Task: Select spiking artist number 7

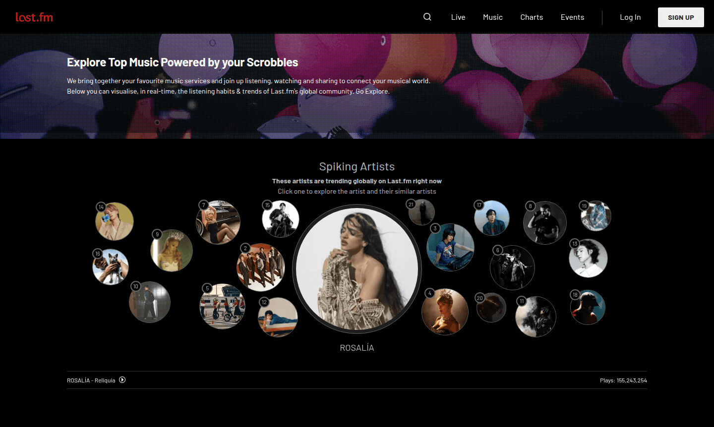Action: 218,222
